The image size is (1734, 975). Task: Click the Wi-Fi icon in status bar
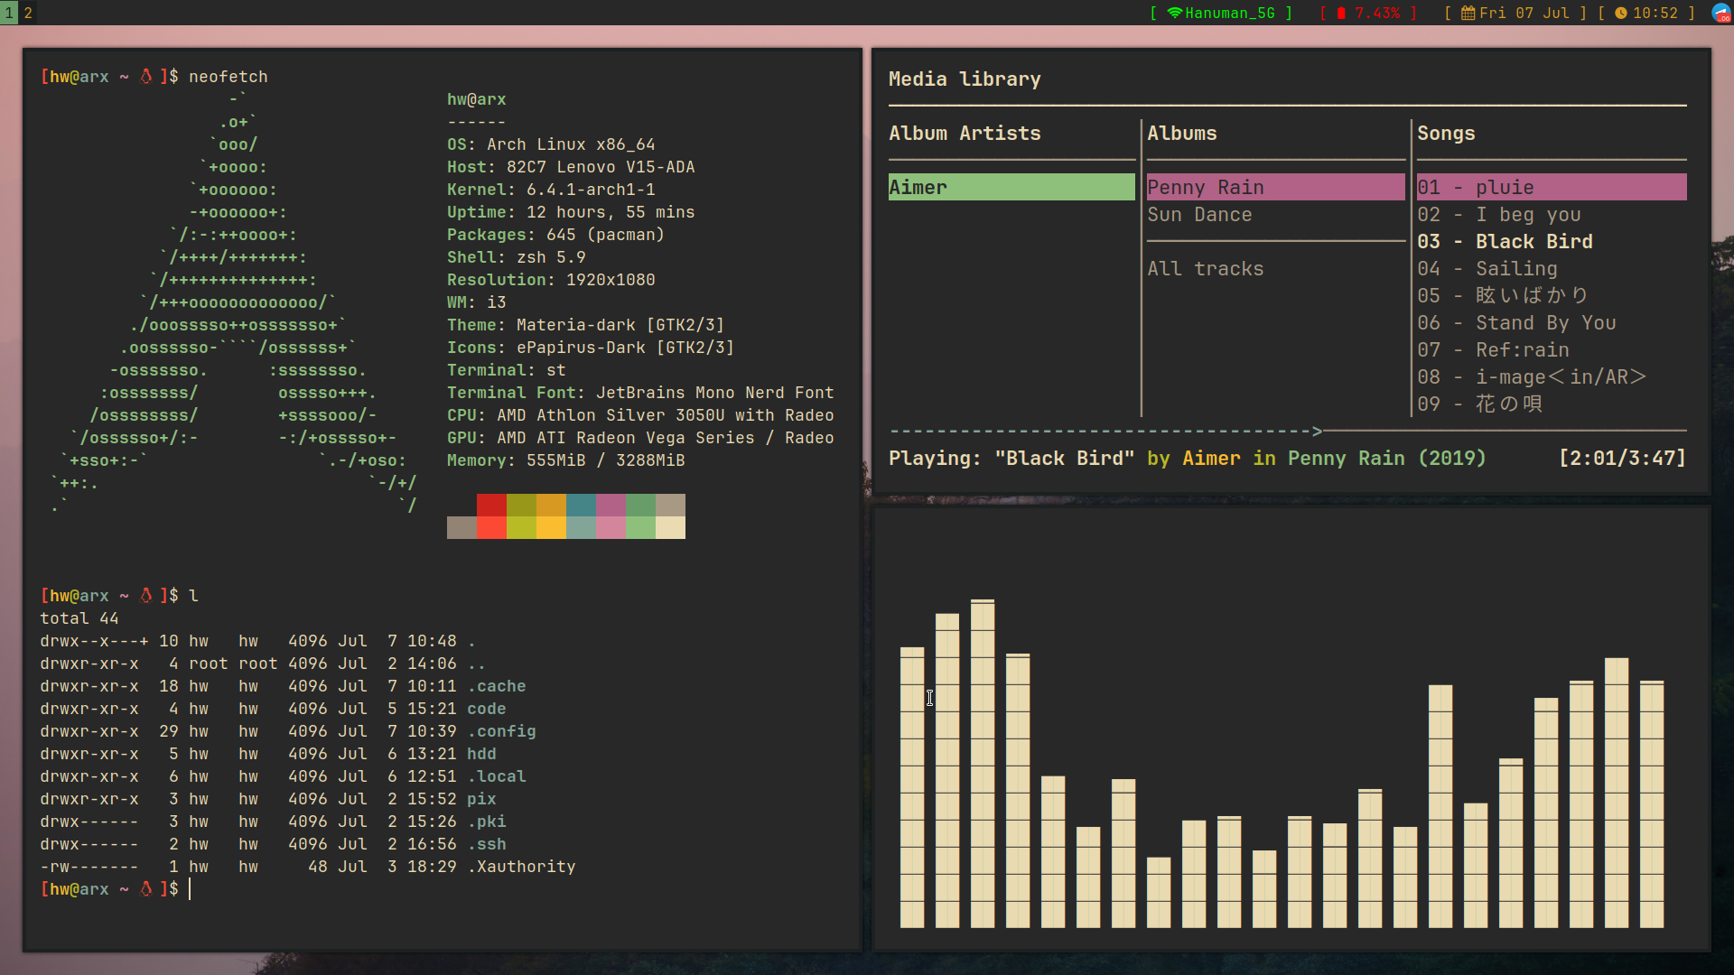(x=1174, y=13)
